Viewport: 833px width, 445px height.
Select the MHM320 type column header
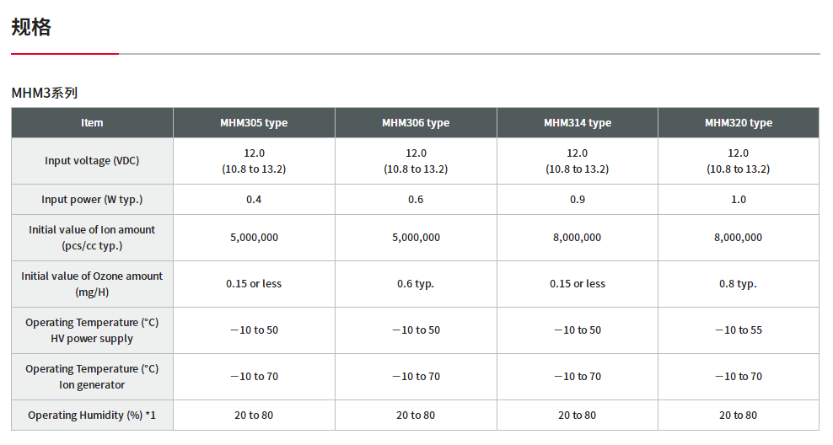pos(739,123)
